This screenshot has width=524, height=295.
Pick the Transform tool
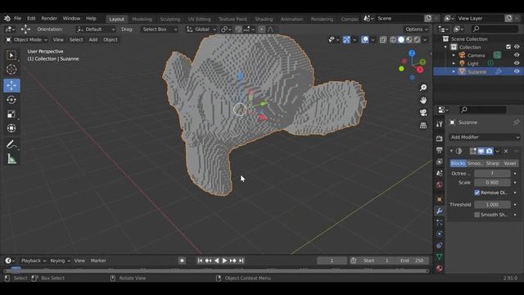coord(11,128)
